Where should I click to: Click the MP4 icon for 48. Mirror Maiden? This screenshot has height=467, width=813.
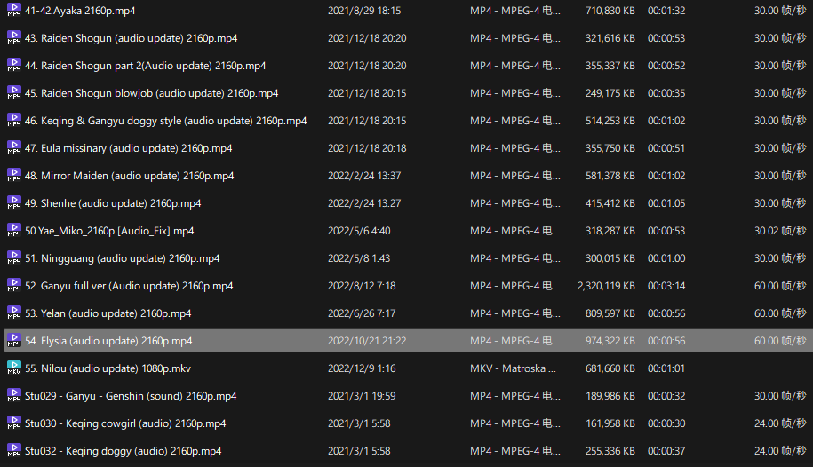coord(14,175)
